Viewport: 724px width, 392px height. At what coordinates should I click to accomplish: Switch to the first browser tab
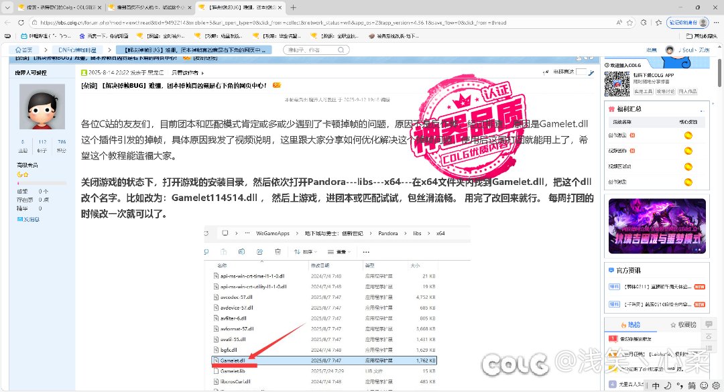pyautogui.click(x=56, y=7)
